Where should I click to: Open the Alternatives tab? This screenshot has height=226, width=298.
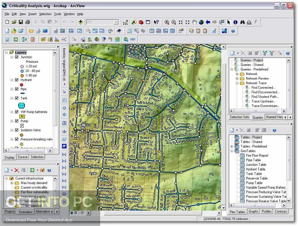tap(43, 211)
